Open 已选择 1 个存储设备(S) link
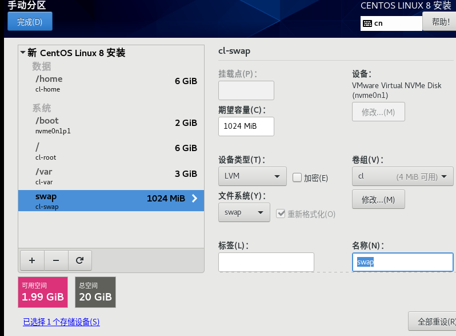Viewport: 456px width, 336px height. click(61, 322)
